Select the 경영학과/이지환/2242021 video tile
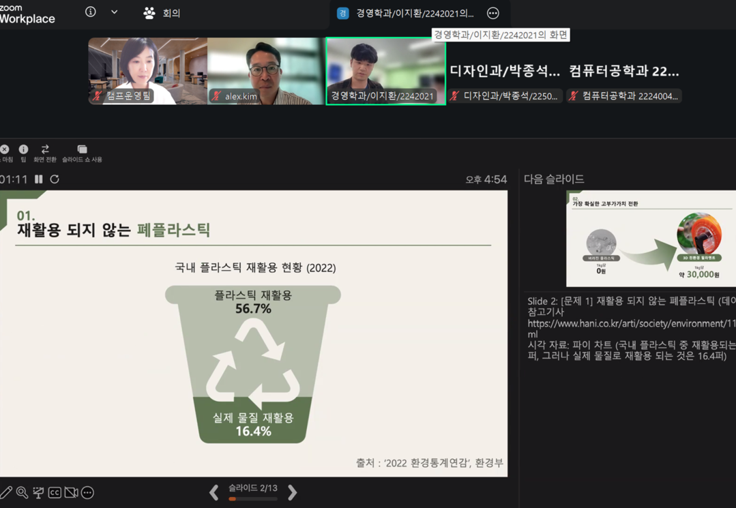This screenshot has height=508, width=736. tap(386, 71)
